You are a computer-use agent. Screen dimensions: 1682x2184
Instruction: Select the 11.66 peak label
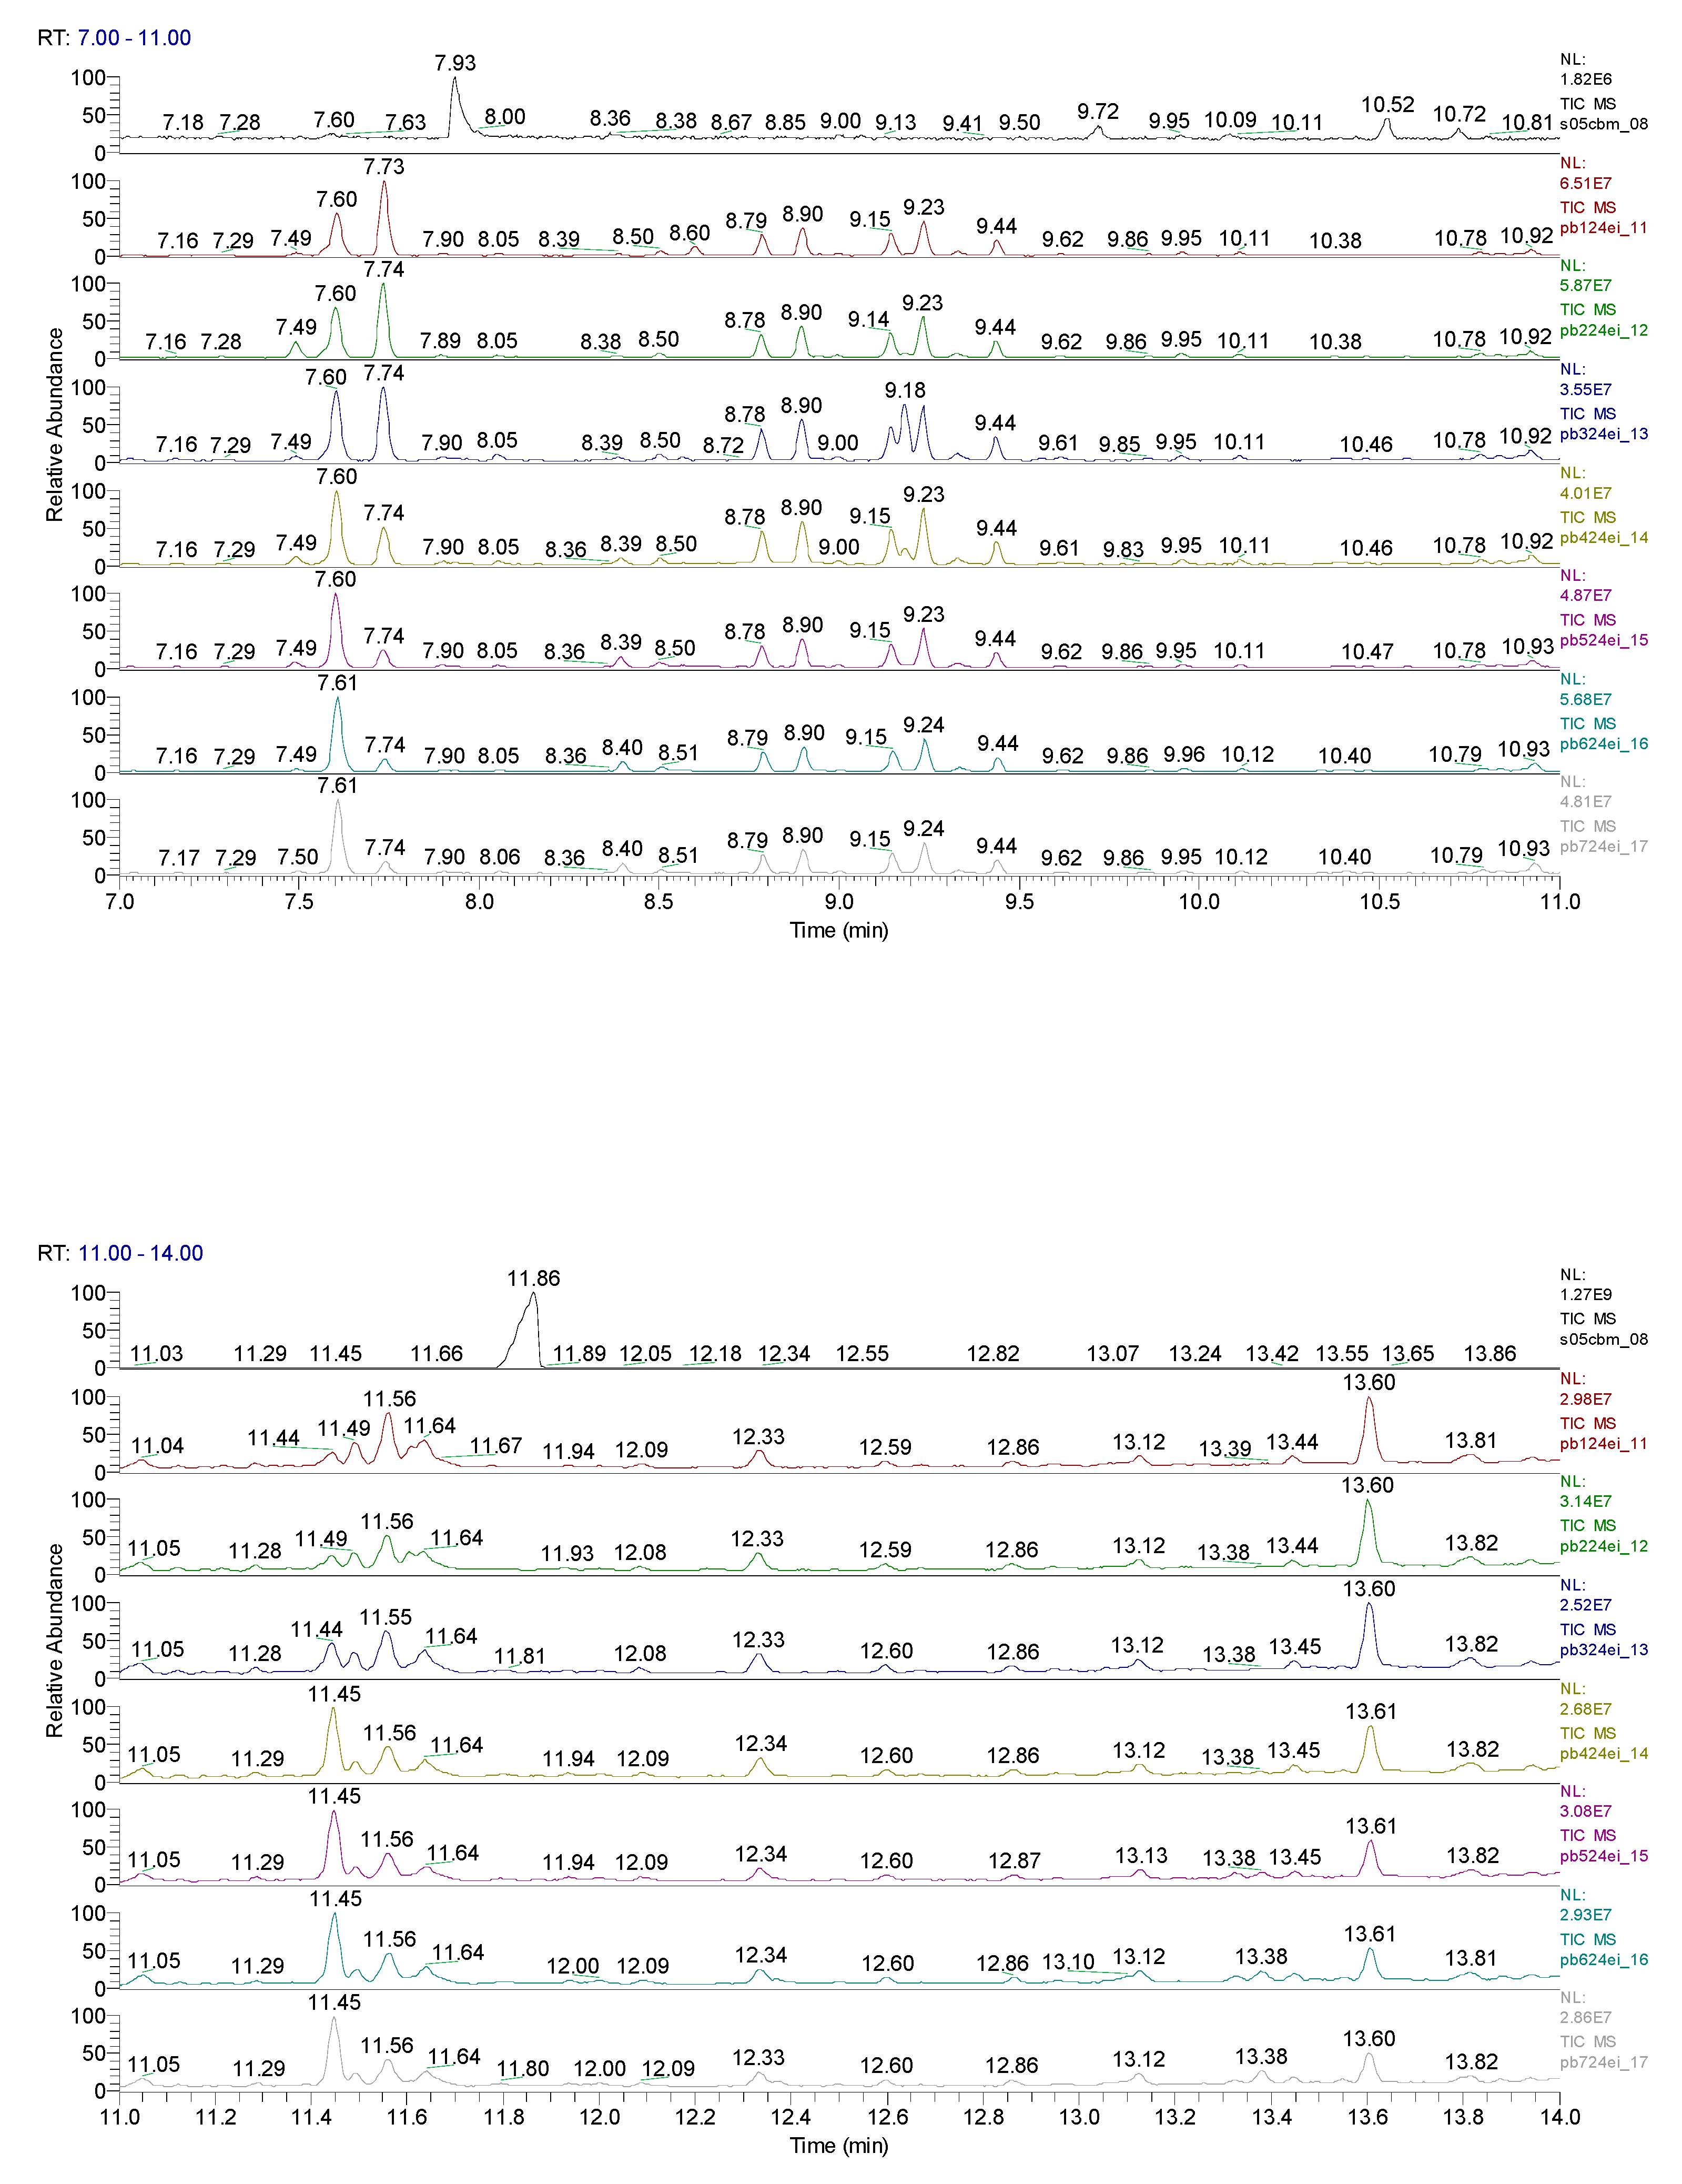click(x=437, y=1354)
